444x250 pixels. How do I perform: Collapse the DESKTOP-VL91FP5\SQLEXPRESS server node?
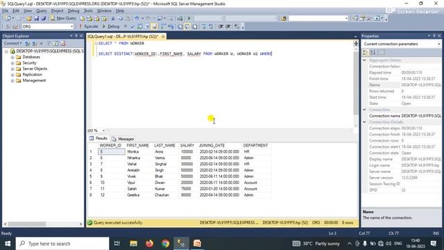[6, 51]
